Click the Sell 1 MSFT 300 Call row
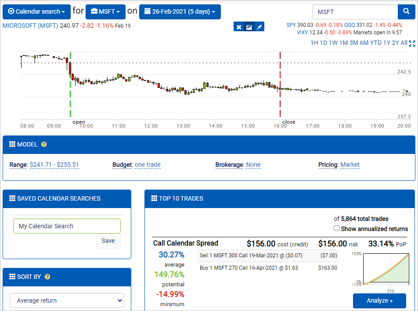This screenshot has width=418, height=311. pos(268,256)
